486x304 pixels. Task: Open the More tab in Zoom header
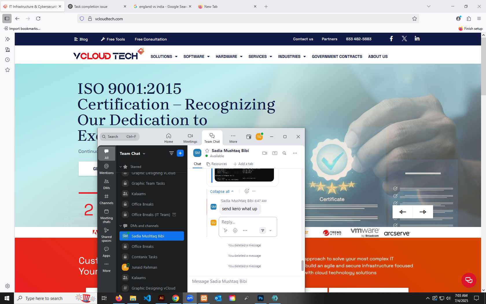coord(233,138)
